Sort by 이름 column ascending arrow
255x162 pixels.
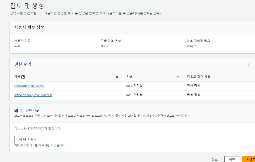click(117, 77)
